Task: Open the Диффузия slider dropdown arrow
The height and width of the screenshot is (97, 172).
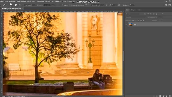Action: (x=134, y=5)
